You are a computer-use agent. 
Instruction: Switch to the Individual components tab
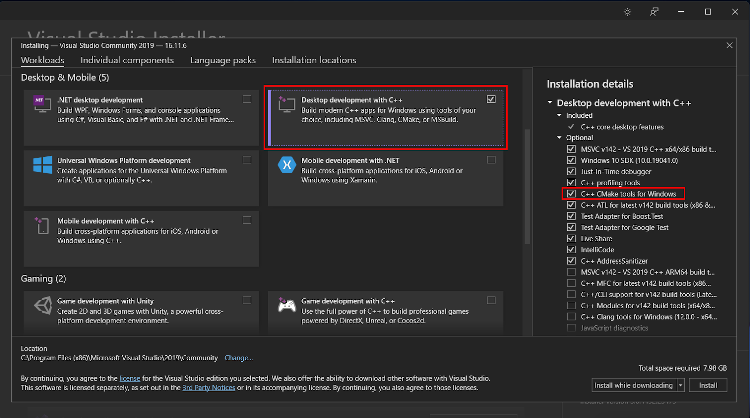(127, 61)
